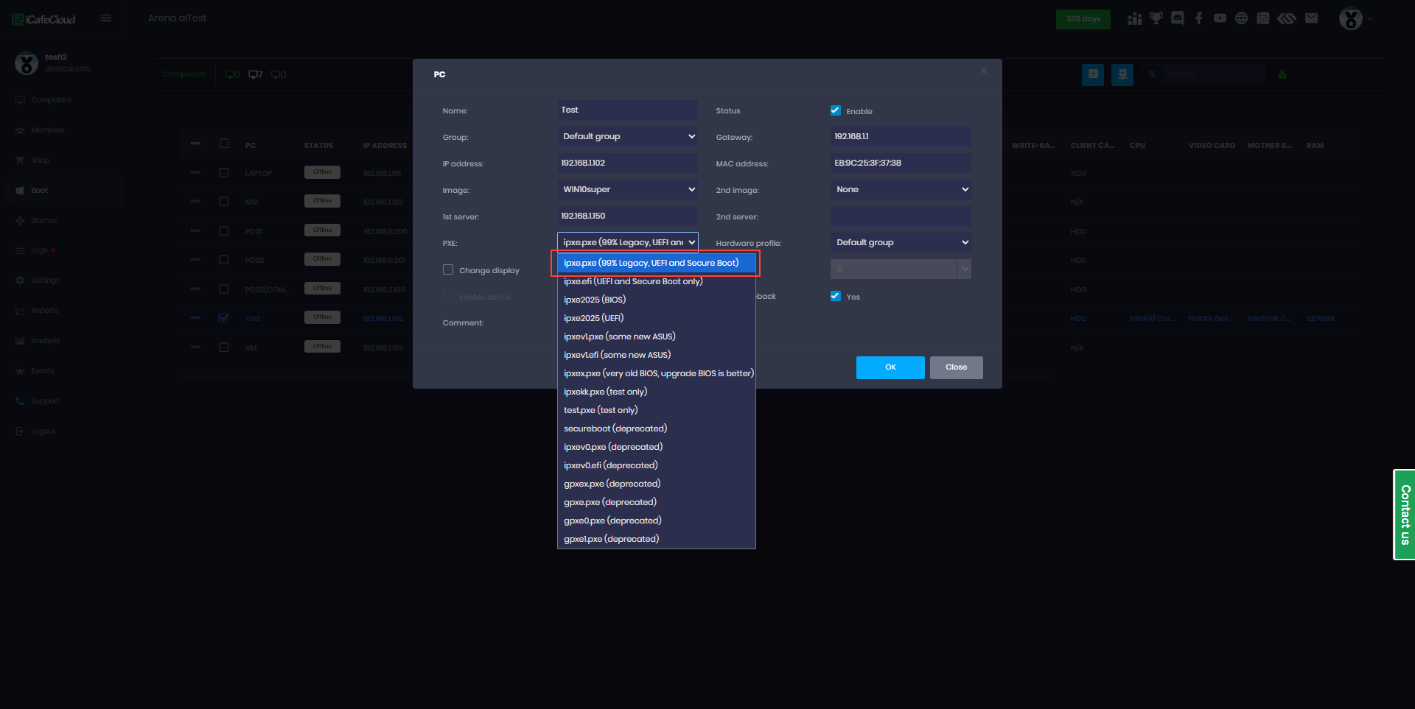Select ipxe2025 (BIOS) from PXE list
This screenshot has width=1415, height=709.
coord(595,299)
